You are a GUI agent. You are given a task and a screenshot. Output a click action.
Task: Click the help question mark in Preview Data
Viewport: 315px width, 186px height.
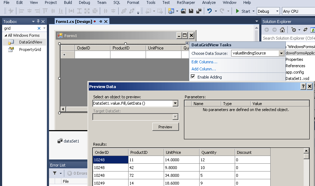(303, 86)
